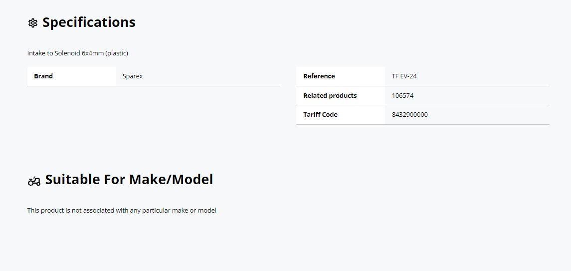Click the Related products label cell
This screenshot has width=571, height=271.
coord(341,96)
